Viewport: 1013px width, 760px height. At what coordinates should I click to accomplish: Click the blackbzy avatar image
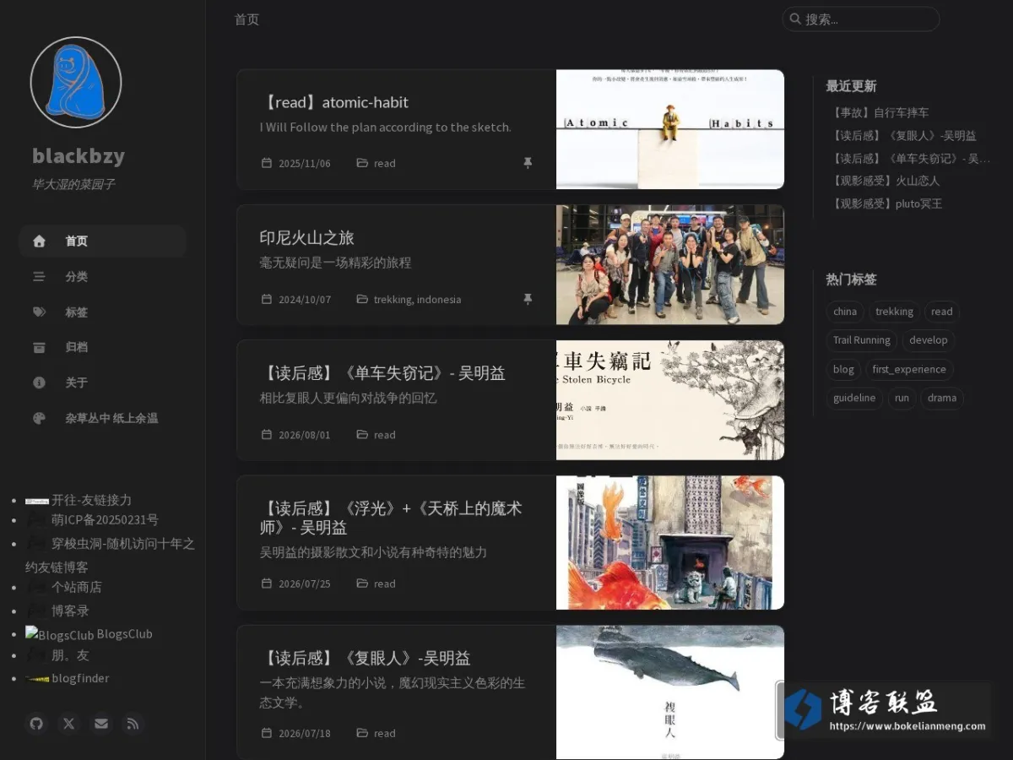[76, 83]
